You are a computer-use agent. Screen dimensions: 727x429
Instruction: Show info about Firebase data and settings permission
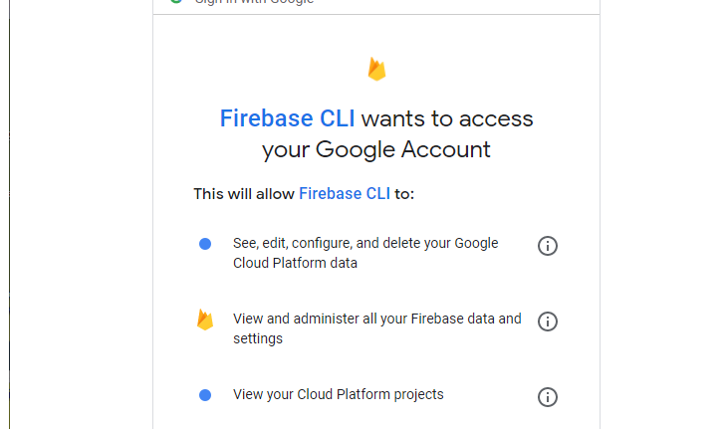[x=547, y=322]
